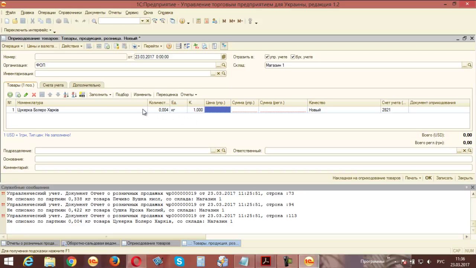
Task: Click the Sort descending icon
Action: coord(74,95)
